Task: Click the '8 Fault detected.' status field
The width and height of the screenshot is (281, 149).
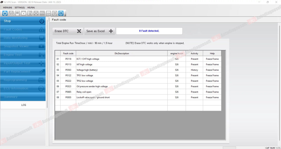Action: [x=149, y=31]
